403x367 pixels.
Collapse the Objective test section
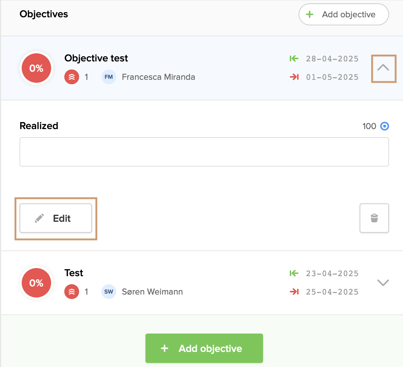tap(383, 68)
